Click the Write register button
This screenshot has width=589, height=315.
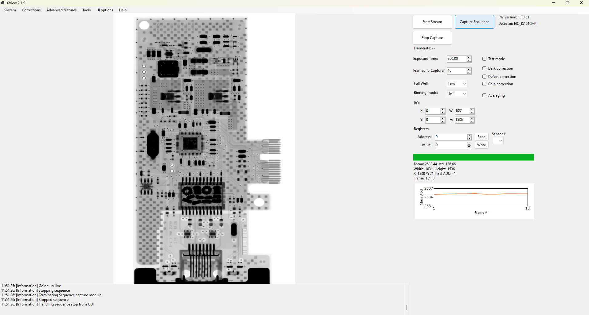481,145
